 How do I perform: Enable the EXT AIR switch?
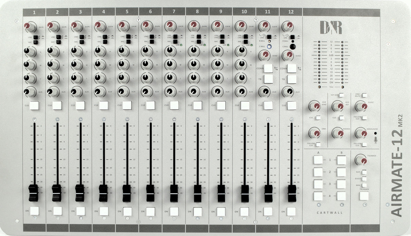pos(341,95)
